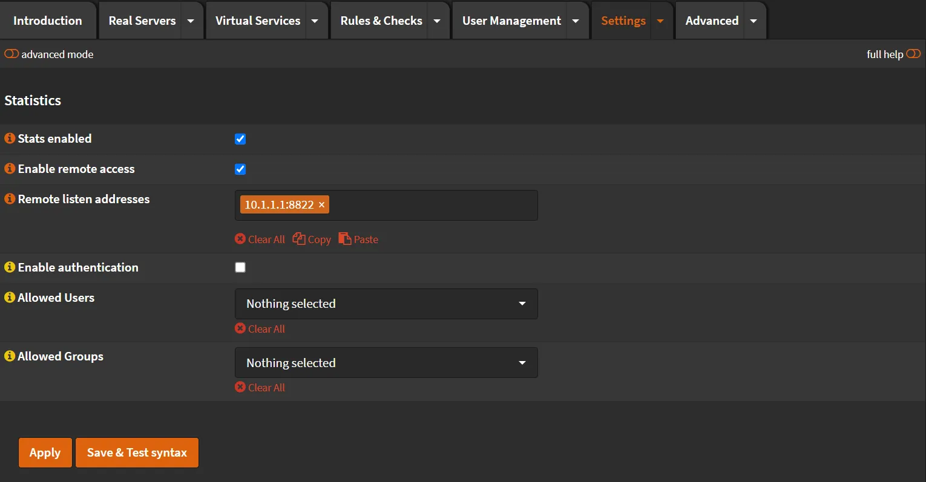Expand the Virtual Services dropdown arrow
Viewport: 926px width, 482px height.
click(x=315, y=20)
